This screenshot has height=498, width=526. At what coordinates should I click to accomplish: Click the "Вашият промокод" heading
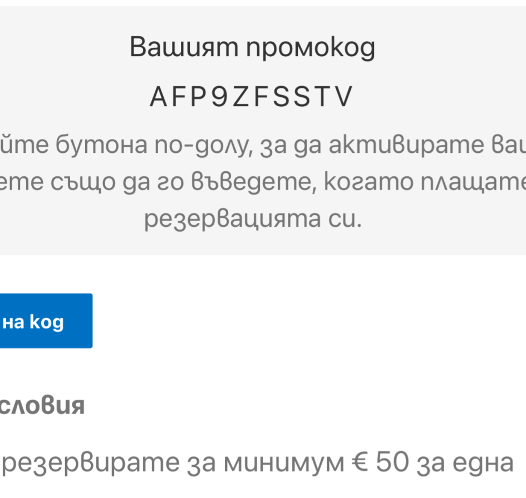coord(253,48)
